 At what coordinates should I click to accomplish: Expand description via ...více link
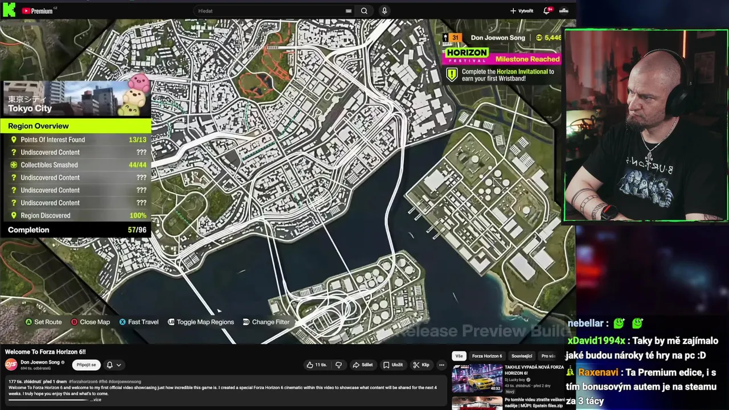click(x=95, y=400)
